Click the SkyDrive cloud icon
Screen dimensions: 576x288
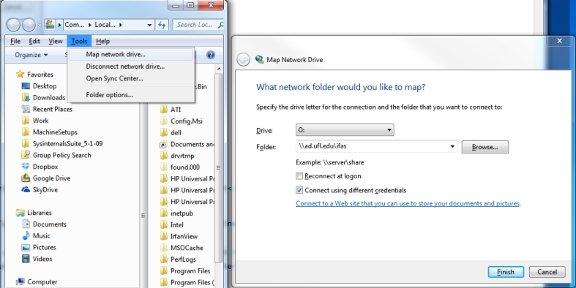(x=26, y=189)
